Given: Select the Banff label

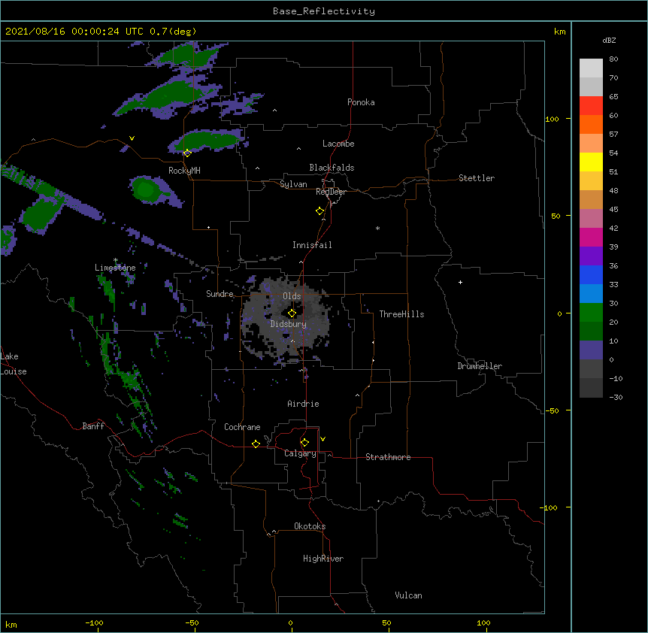Looking at the screenshot, I should tap(93, 426).
